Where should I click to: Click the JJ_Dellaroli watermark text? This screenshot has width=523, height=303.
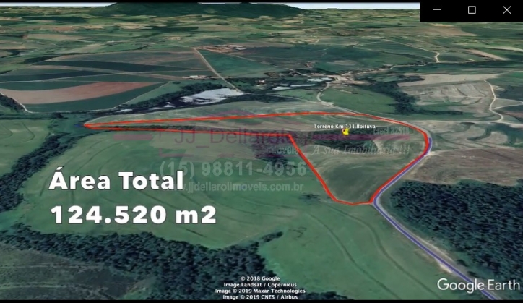[217, 137]
